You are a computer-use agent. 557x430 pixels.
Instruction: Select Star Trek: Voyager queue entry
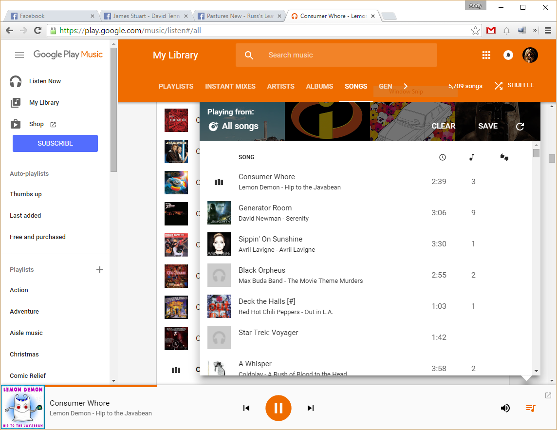366,337
